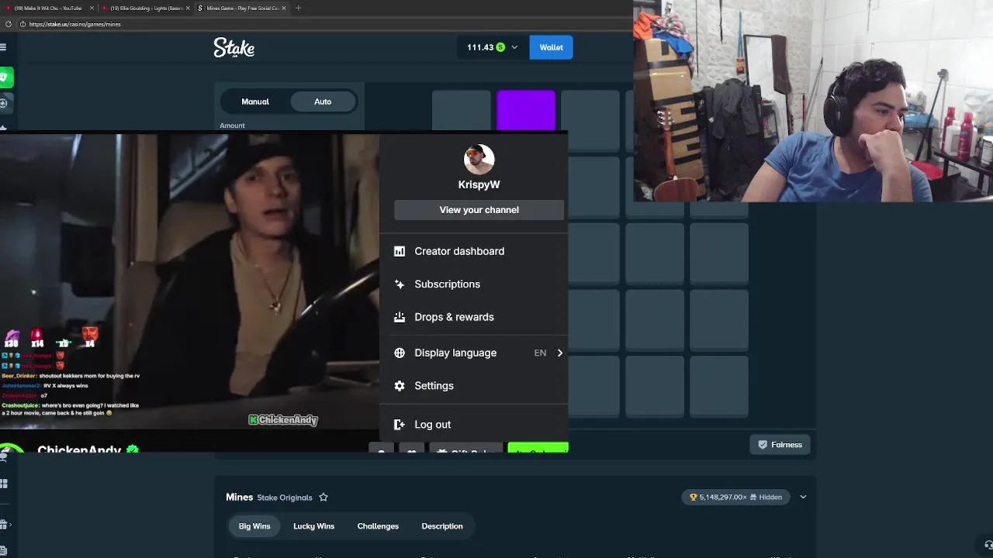Click the ChickenAndy verified badge

click(x=133, y=449)
